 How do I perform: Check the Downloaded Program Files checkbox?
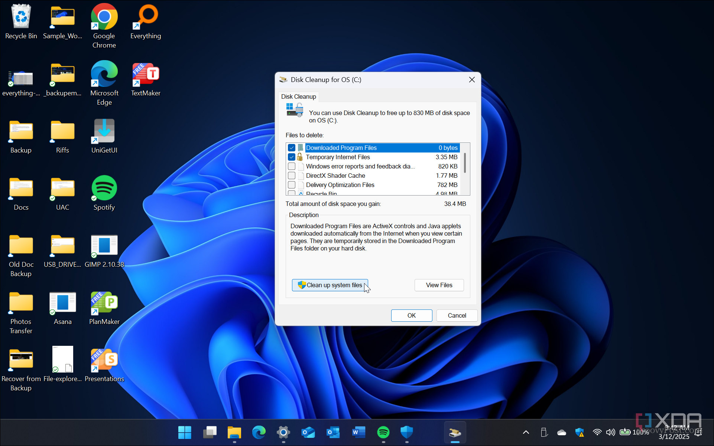(x=292, y=148)
